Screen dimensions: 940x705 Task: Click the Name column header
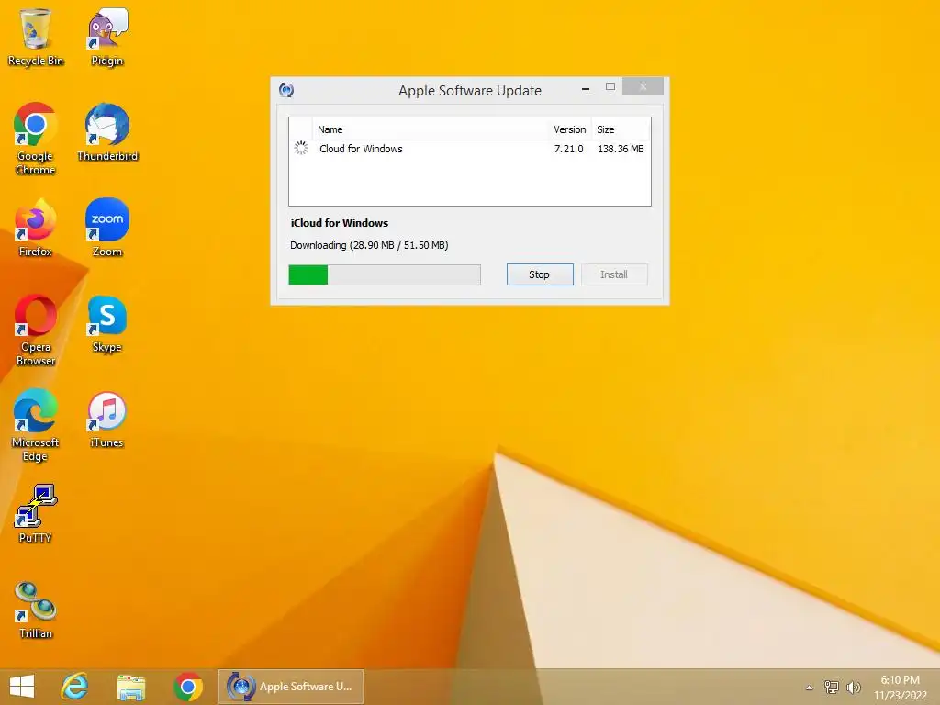pyautogui.click(x=431, y=129)
